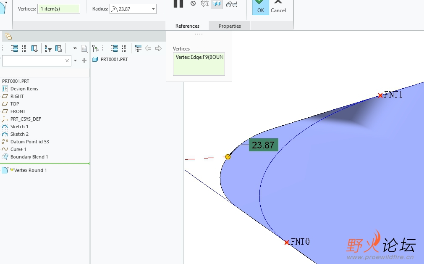Click the yellow radius drag handle
The width and height of the screenshot is (424, 264).
coord(228,157)
